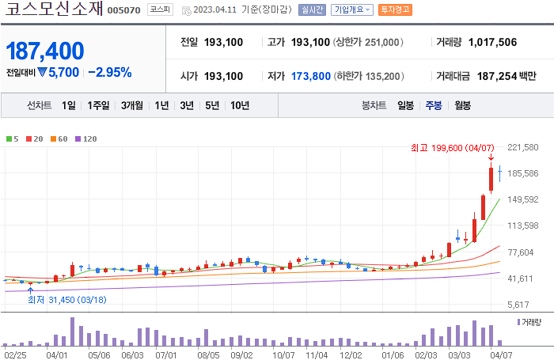
Task: Click the 77,604 price axis label
Action: point(521,252)
